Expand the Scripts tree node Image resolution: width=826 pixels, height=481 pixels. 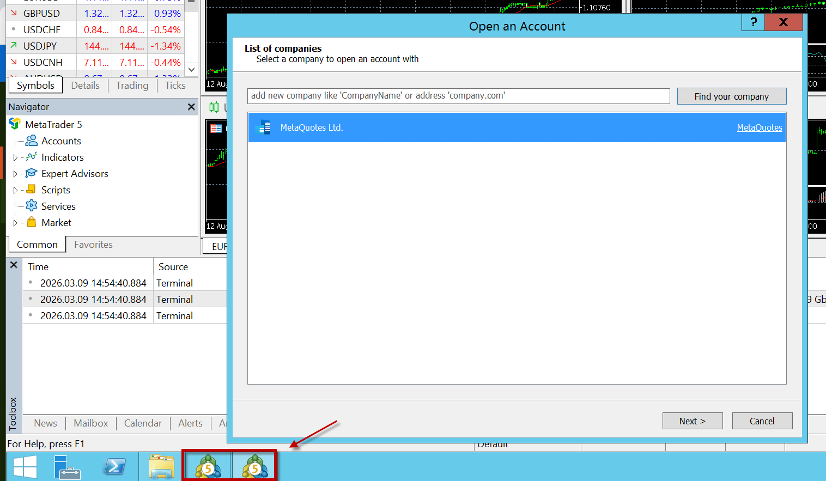(x=15, y=190)
